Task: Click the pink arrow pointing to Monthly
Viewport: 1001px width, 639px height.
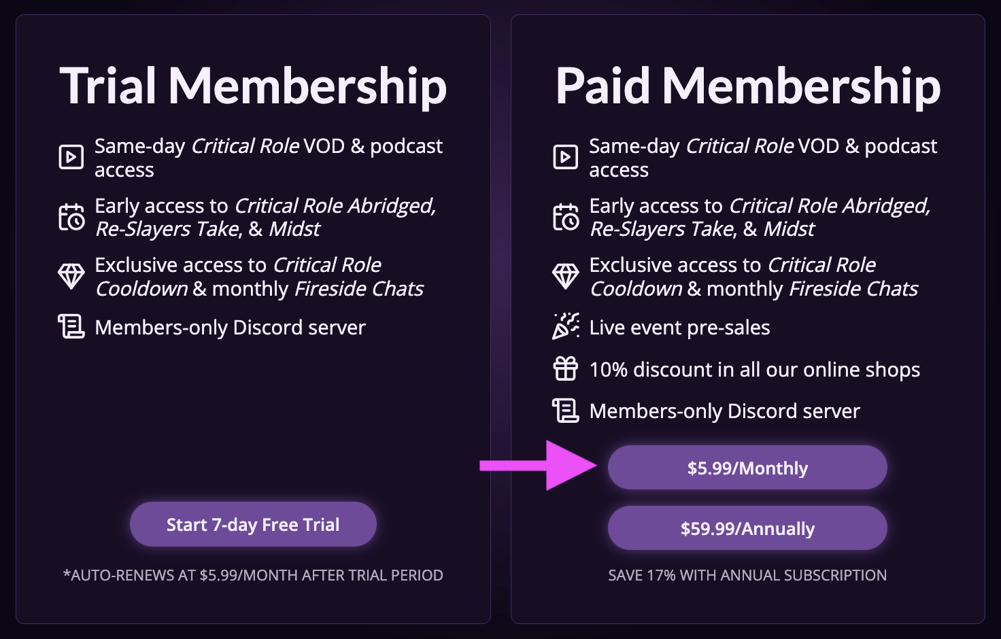Action: [537, 466]
